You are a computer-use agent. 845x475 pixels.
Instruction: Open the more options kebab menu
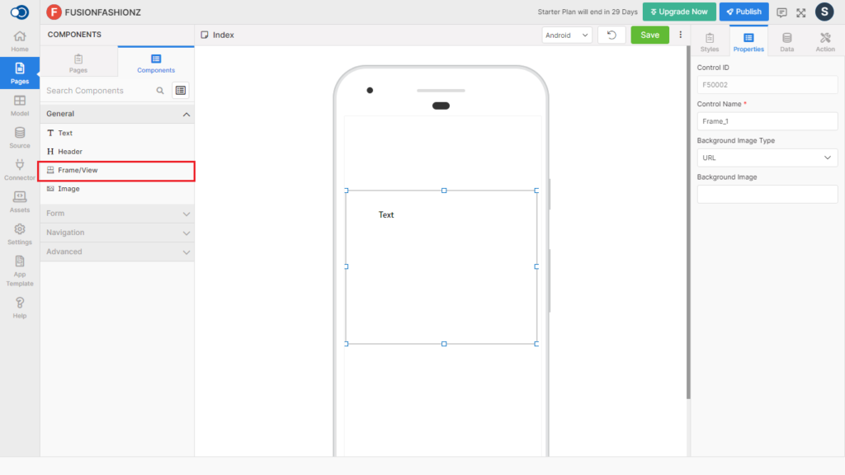pyautogui.click(x=681, y=35)
